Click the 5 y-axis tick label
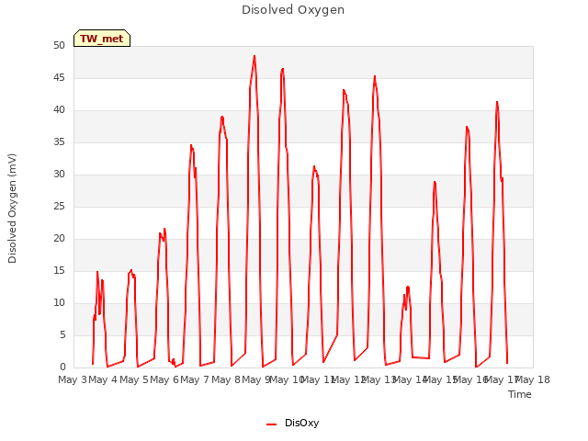588x441 pixels. [62, 334]
